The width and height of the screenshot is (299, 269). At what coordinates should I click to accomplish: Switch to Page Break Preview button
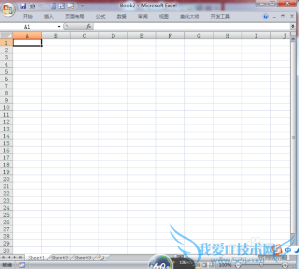(211, 265)
